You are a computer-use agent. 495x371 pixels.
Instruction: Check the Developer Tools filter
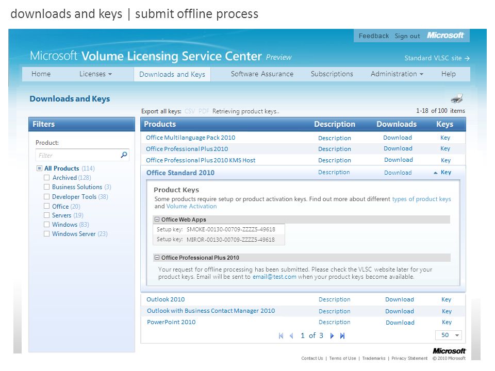pos(46,196)
